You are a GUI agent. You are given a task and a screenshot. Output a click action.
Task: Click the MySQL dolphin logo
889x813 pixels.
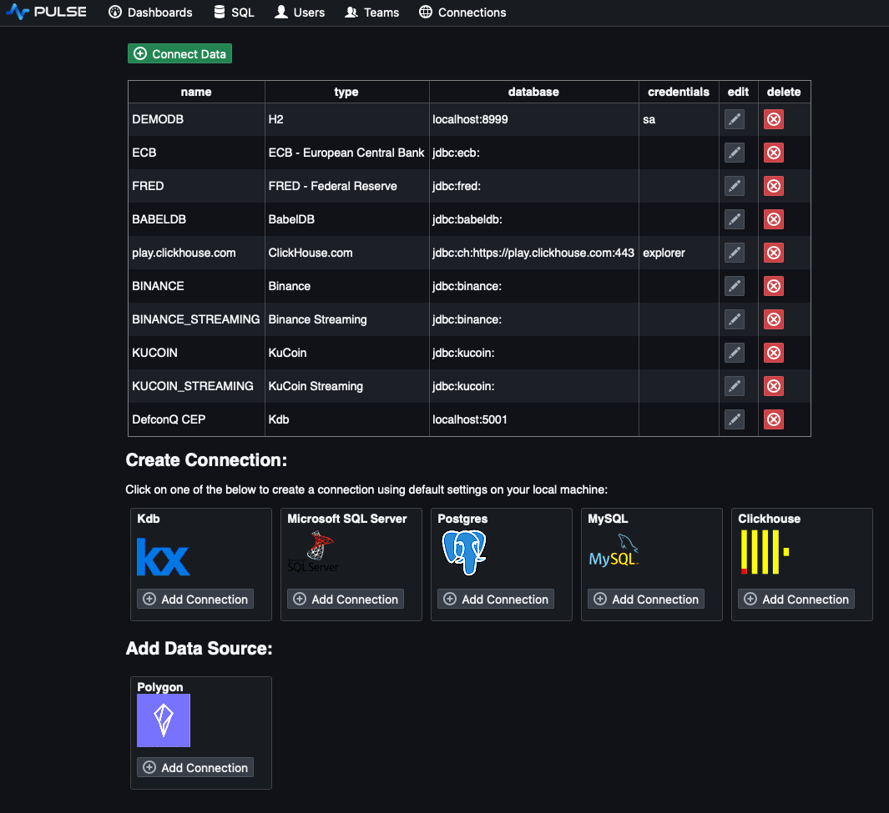[614, 550]
